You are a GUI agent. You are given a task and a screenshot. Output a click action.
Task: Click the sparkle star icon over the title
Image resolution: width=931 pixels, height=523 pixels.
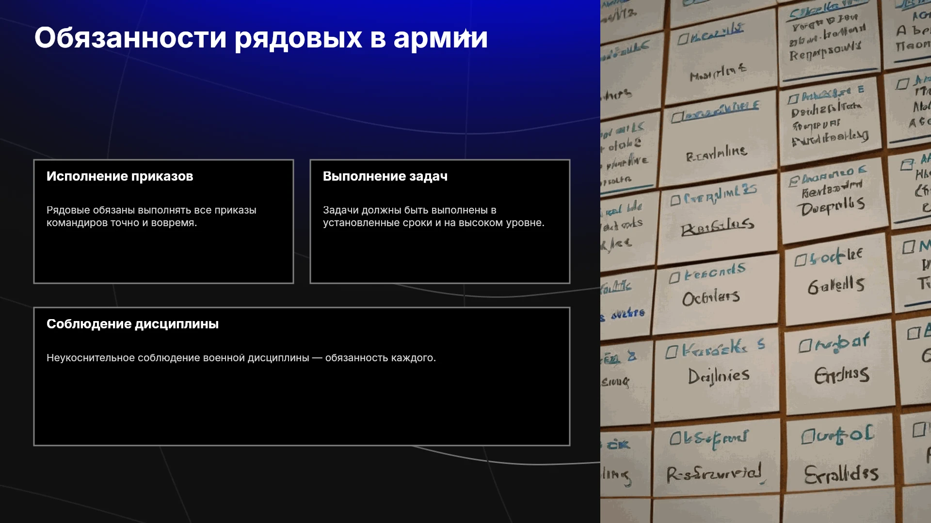pos(465,35)
